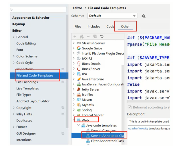Expand the Emmet node
The height and width of the screenshot is (148, 185).
(14, 127)
